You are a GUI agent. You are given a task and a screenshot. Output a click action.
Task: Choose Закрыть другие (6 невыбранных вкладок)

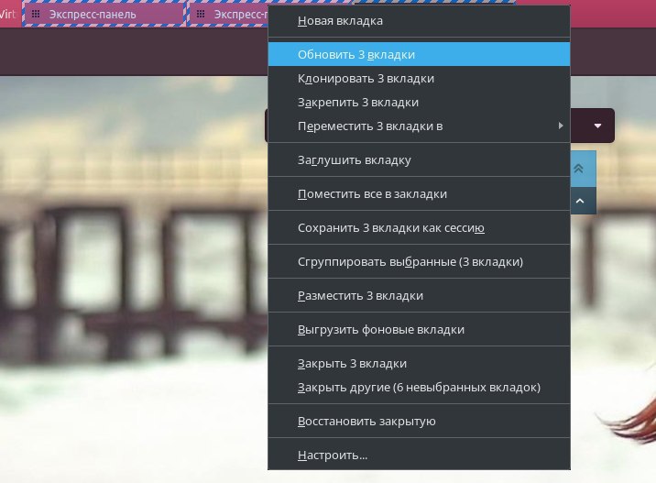click(419, 387)
